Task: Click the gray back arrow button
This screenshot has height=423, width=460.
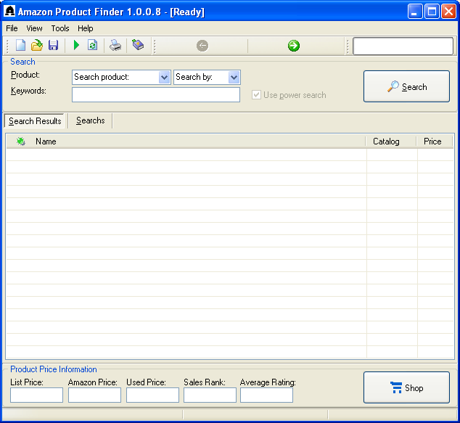Action: pos(202,46)
